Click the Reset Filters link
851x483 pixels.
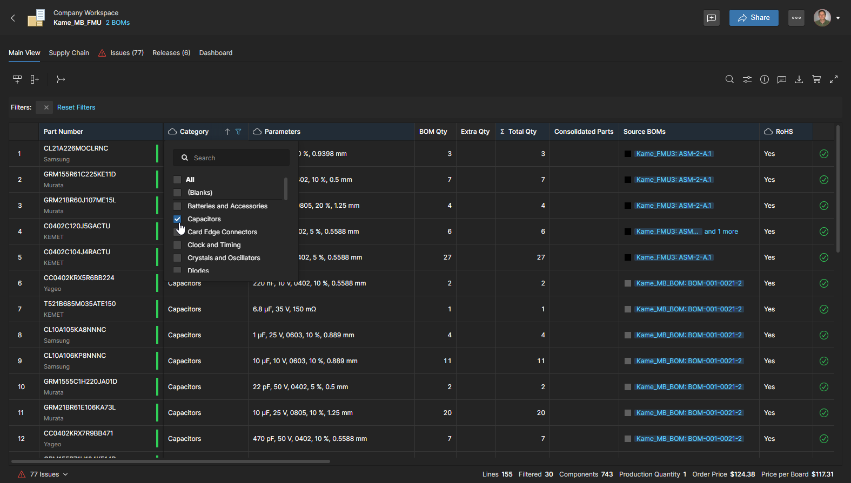(76, 107)
